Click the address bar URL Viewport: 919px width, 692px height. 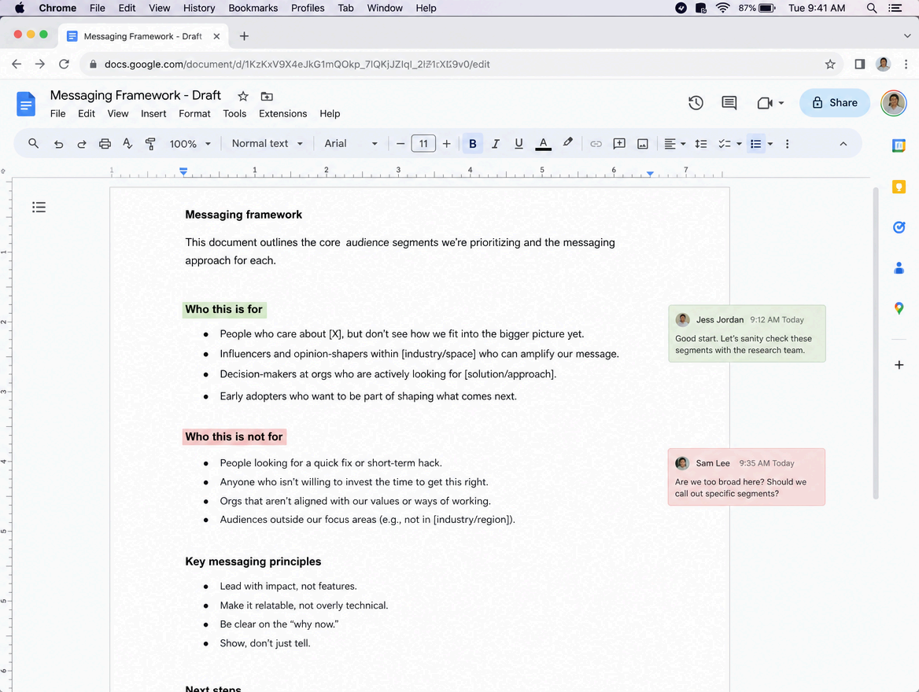(297, 64)
